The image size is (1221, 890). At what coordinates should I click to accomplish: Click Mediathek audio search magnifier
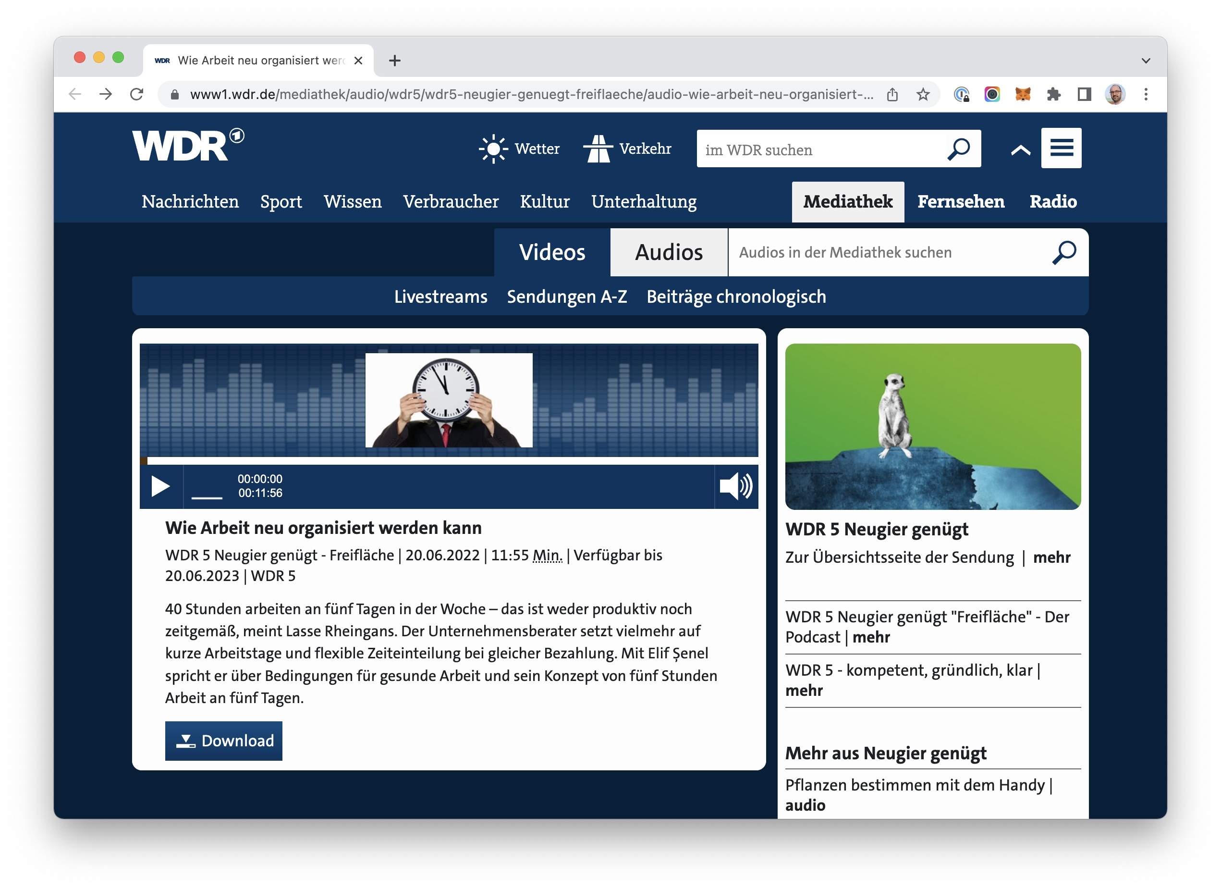(x=1064, y=253)
